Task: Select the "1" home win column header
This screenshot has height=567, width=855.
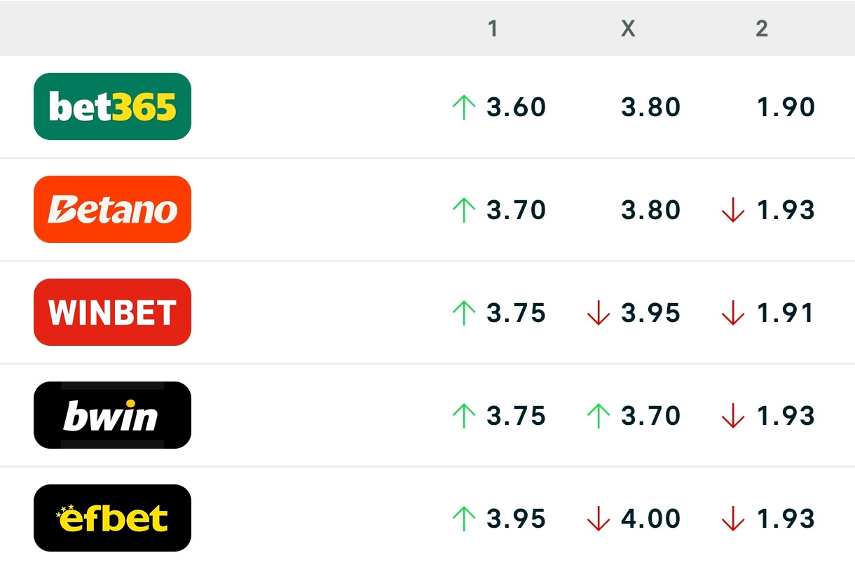Action: coord(493,29)
